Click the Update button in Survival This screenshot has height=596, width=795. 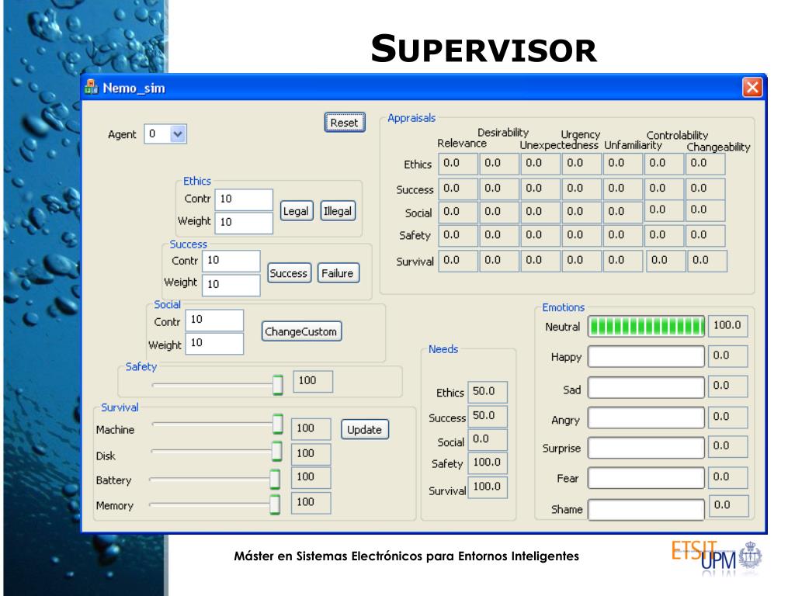coord(365,429)
